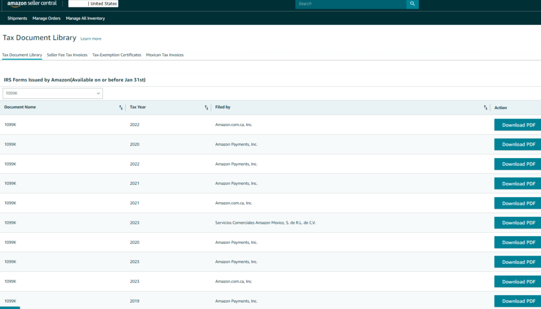Switch to the Seller Fee Tax Invoices tab

pyautogui.click(x=67, y=55)
